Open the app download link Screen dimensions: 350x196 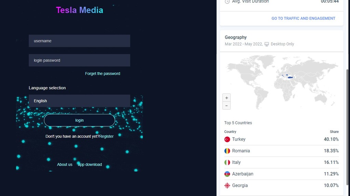click(90, 165)
